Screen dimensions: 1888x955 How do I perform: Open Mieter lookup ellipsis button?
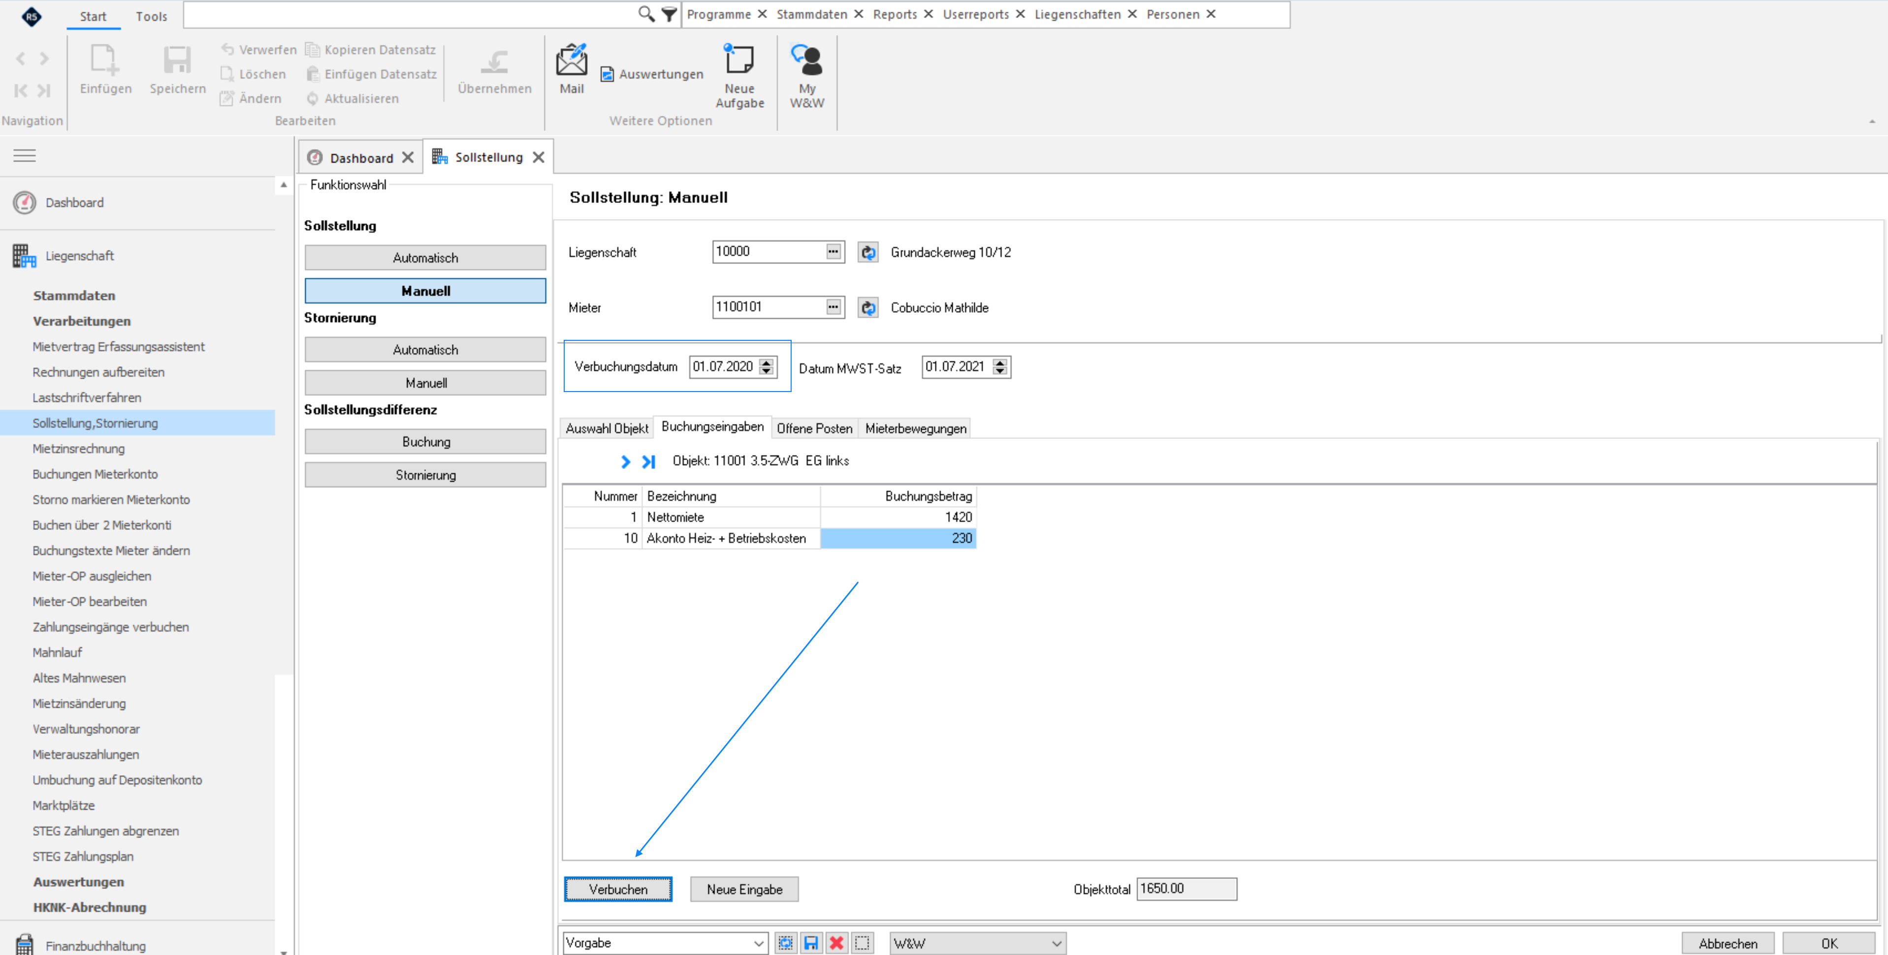point(833,307)
